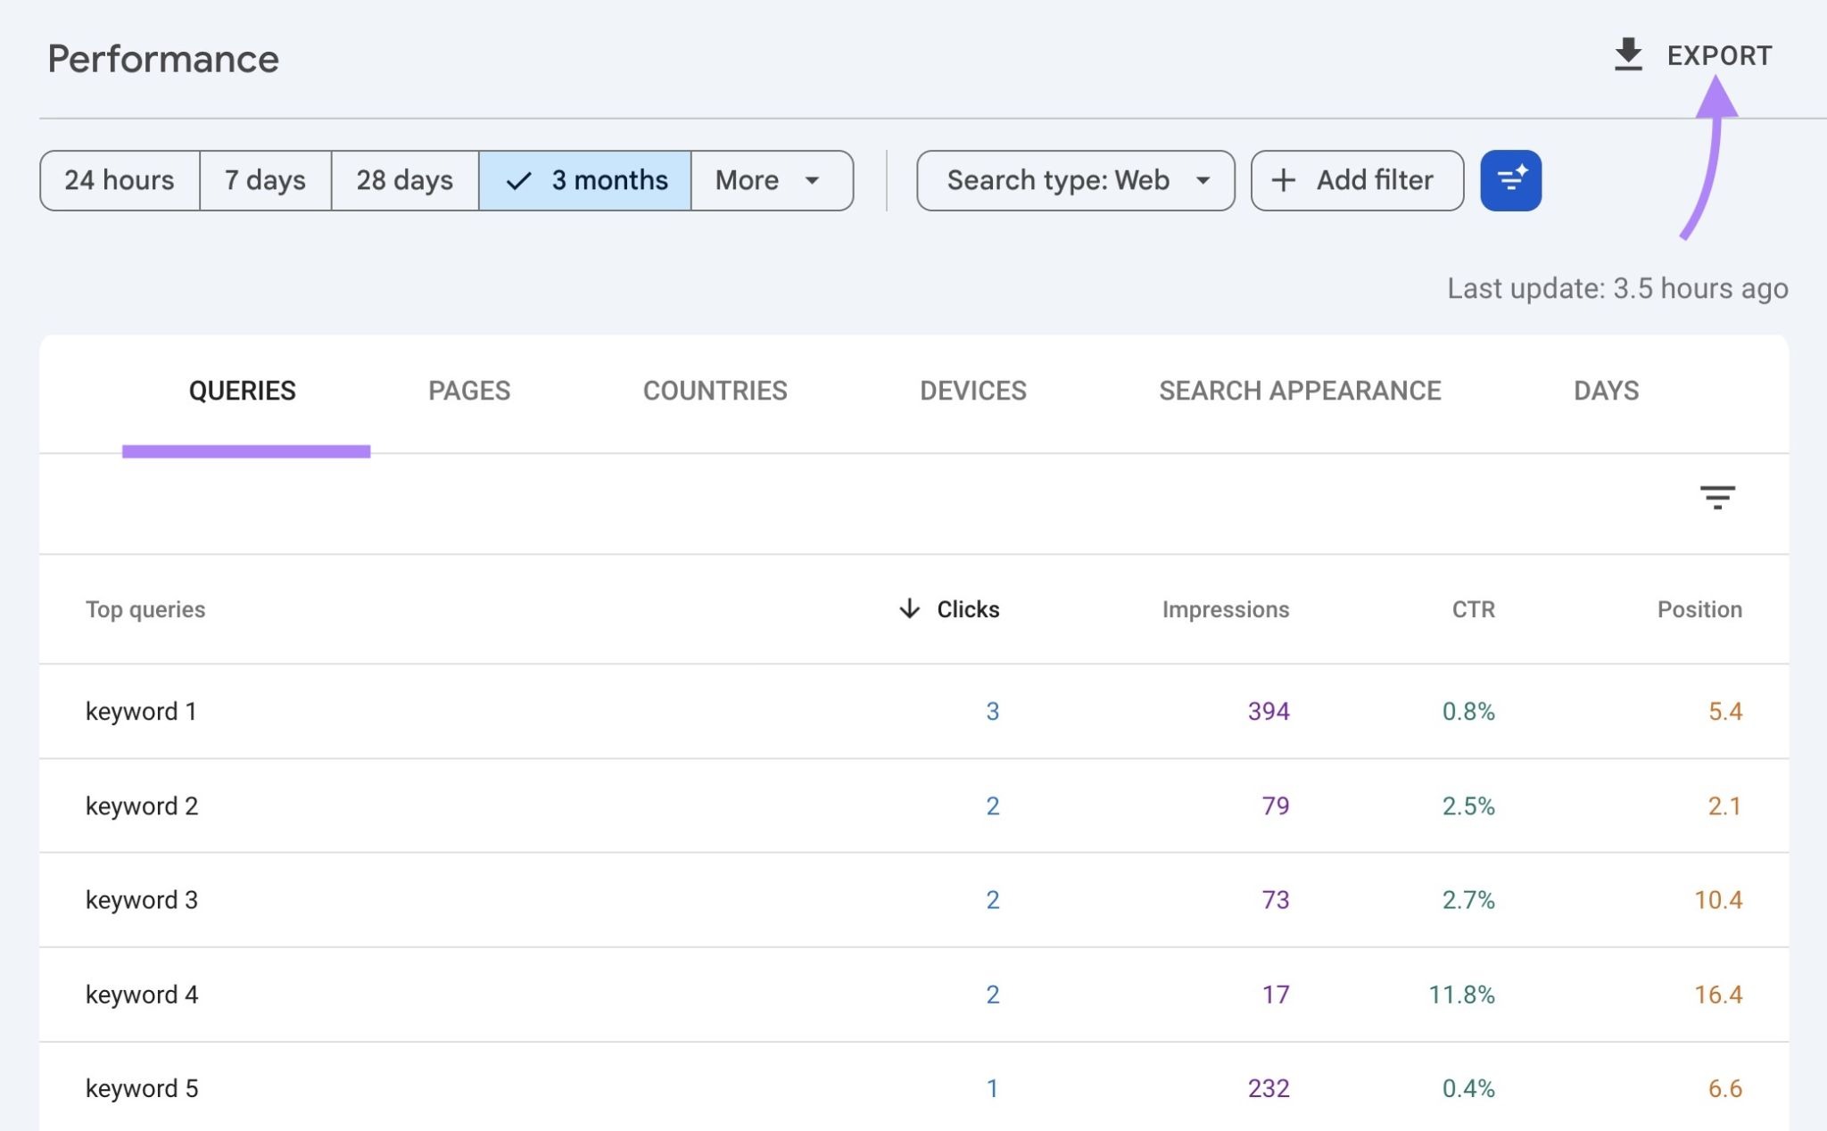
Task: Sort by the Clicks column header
Action: click(x=968, y=609)
